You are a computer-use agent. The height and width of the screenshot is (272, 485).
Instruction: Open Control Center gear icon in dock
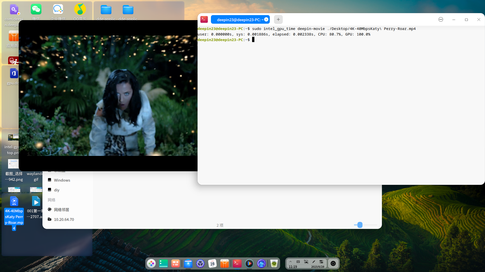pos(200,263)
